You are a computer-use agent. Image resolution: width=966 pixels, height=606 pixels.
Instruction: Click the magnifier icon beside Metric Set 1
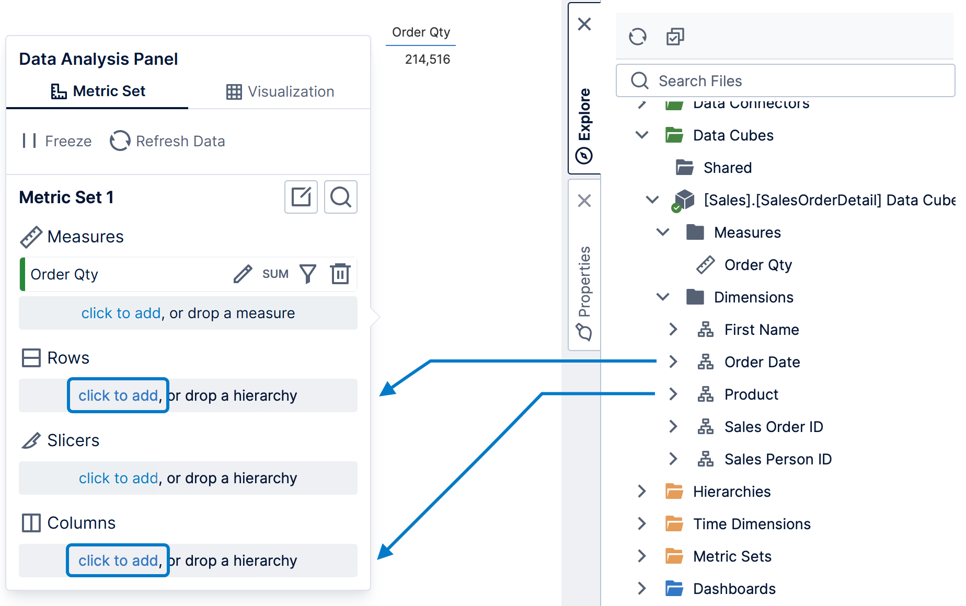(341, 197)
